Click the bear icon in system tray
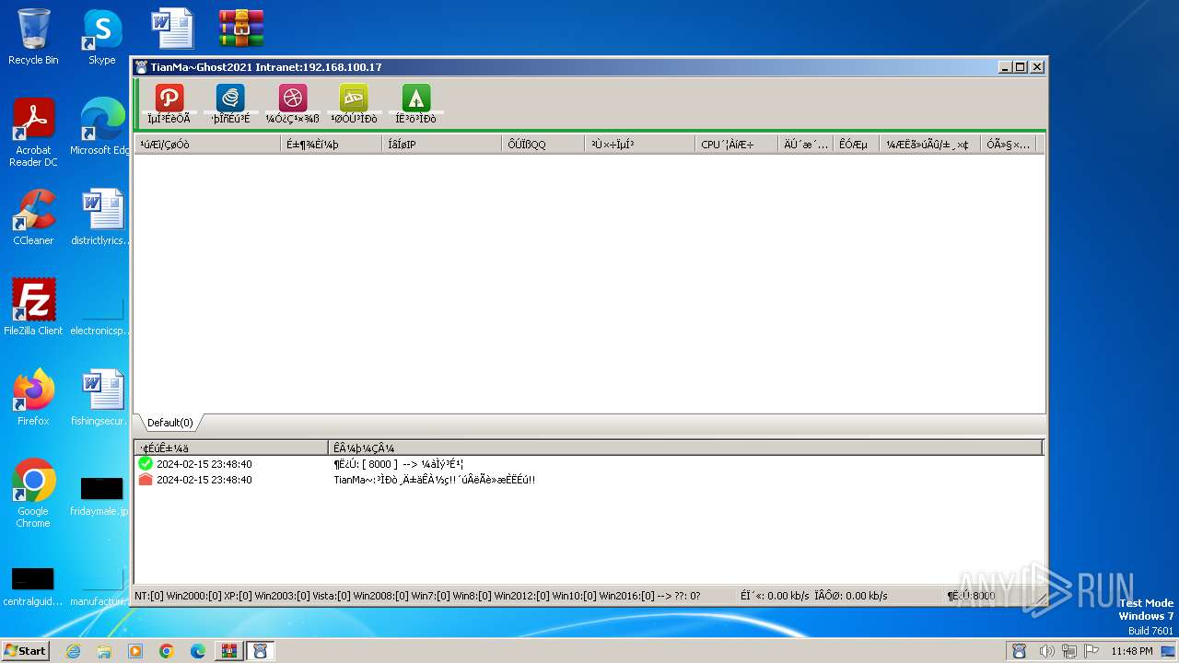Viewport: 1179px width, 663px height. click(x=1019, y=651)
